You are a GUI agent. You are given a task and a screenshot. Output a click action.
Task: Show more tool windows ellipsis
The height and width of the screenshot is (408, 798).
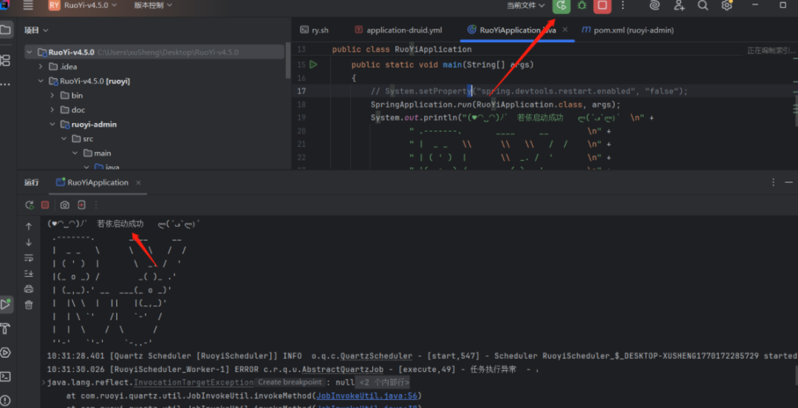[6, 84]
